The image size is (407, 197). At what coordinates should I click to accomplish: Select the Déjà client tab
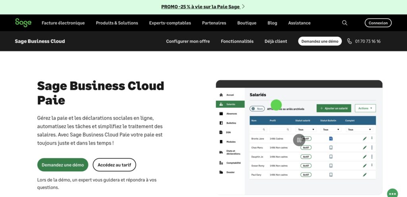point(276,41)
